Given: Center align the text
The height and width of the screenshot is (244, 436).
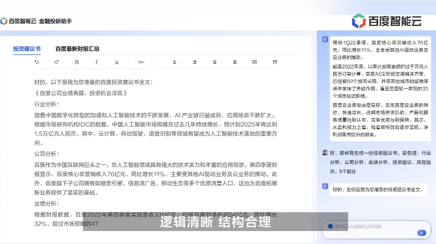Looking at the screenshot, I should 215,62.
